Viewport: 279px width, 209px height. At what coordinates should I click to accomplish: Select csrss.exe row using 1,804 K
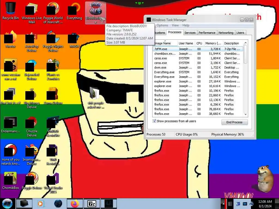pos(198,58)
